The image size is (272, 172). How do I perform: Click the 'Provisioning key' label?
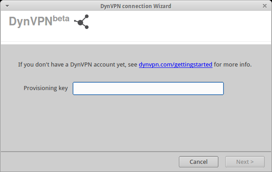coord(45,88)
